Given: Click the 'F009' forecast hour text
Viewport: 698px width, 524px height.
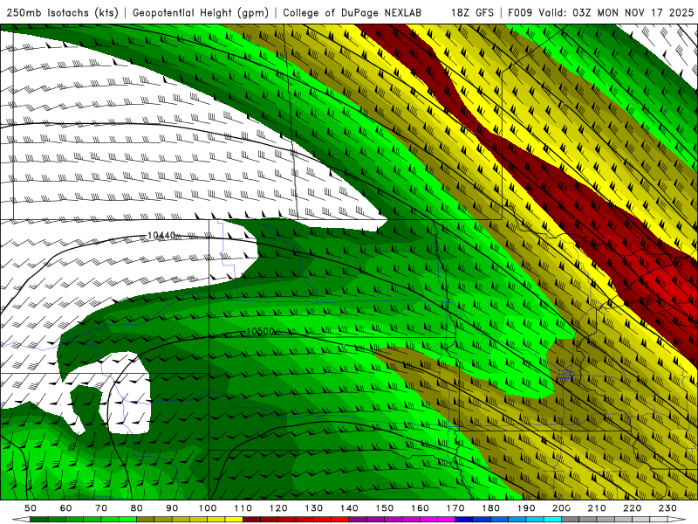Looking at the screenshot, I should coord(520,12).
